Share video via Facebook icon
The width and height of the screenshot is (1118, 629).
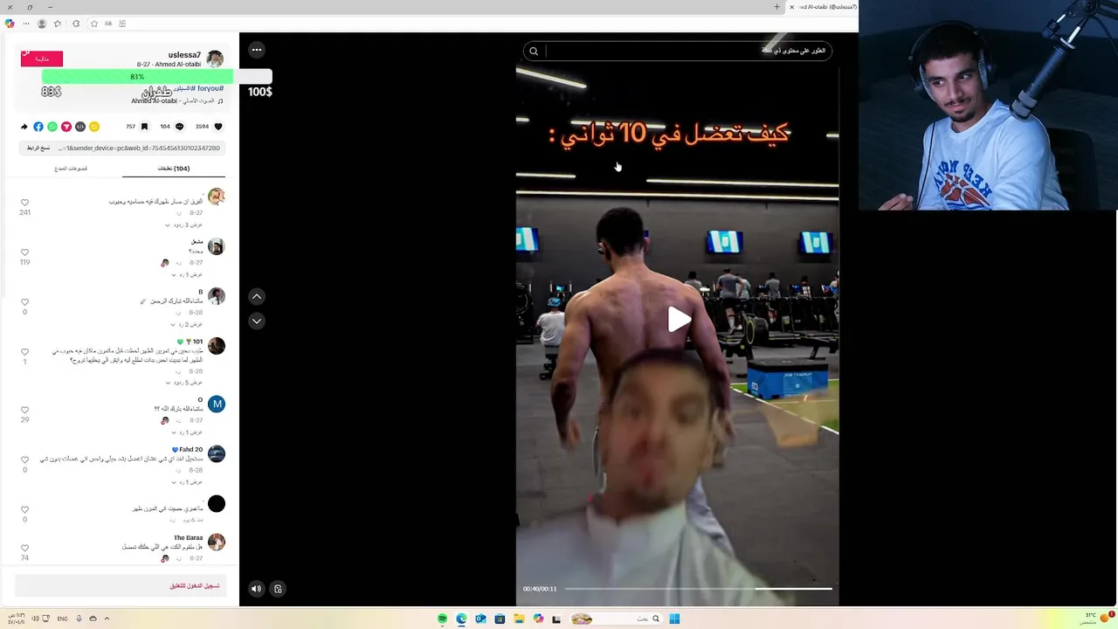(38, 127)
